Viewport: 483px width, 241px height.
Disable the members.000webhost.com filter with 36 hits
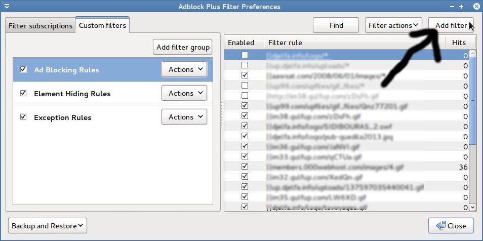[x=245, y=167]
